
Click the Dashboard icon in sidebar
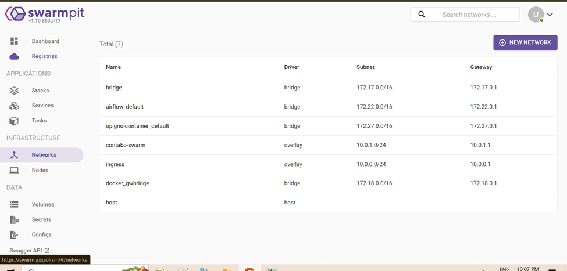click(14, 41)
